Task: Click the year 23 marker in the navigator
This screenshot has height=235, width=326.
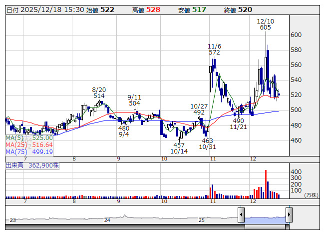Action: pos(12,220)
